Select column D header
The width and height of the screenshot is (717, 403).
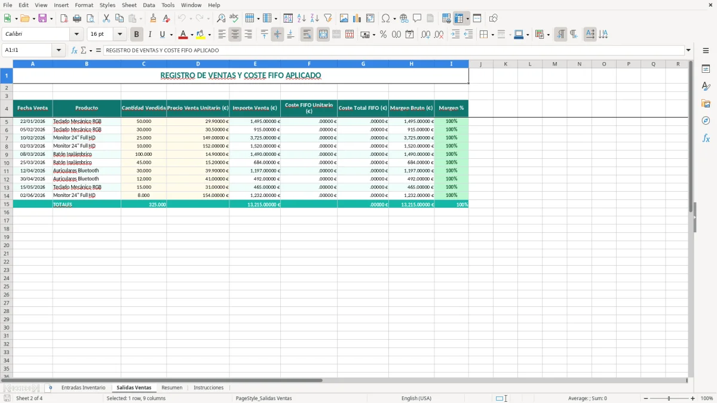(x=198, y=64)
